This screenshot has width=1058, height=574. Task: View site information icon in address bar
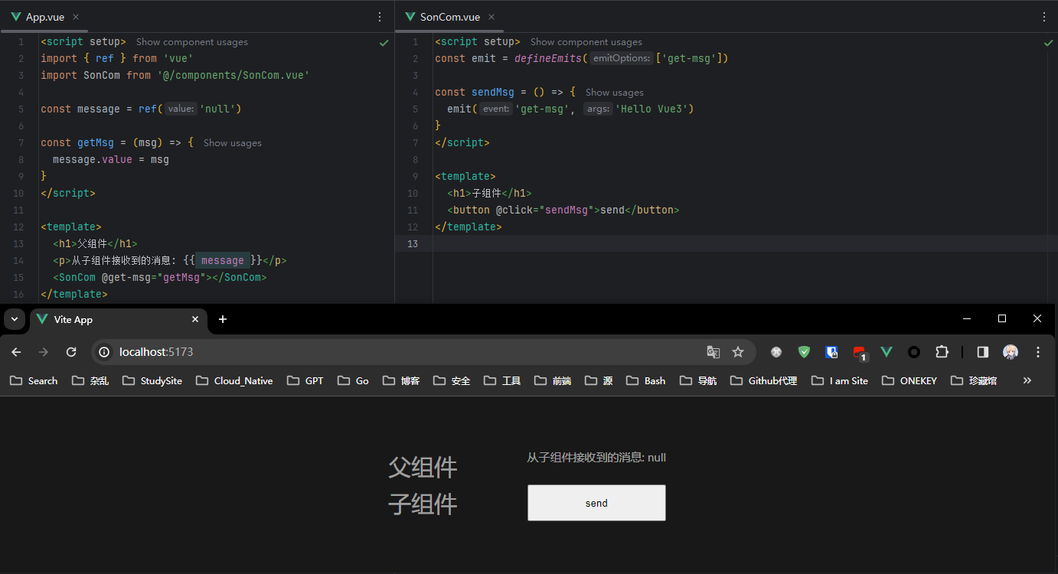(x=106, y=352)
